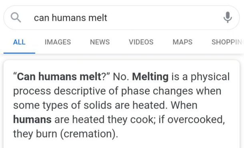Open the NEWS tab
The width and height of the screenshot is (244, 148).
(x=100, y=42)
